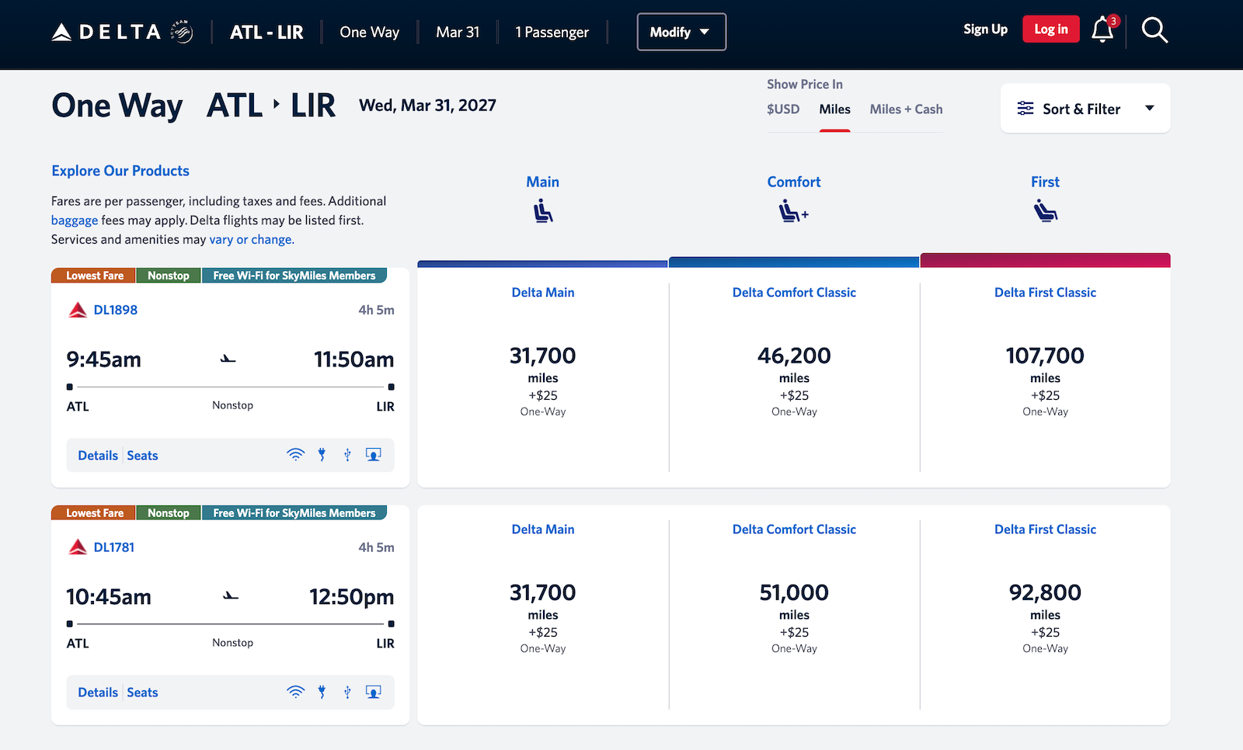The image size is (1243, 750).
Task: Click the Log in button
Action: coord(1051,30)
